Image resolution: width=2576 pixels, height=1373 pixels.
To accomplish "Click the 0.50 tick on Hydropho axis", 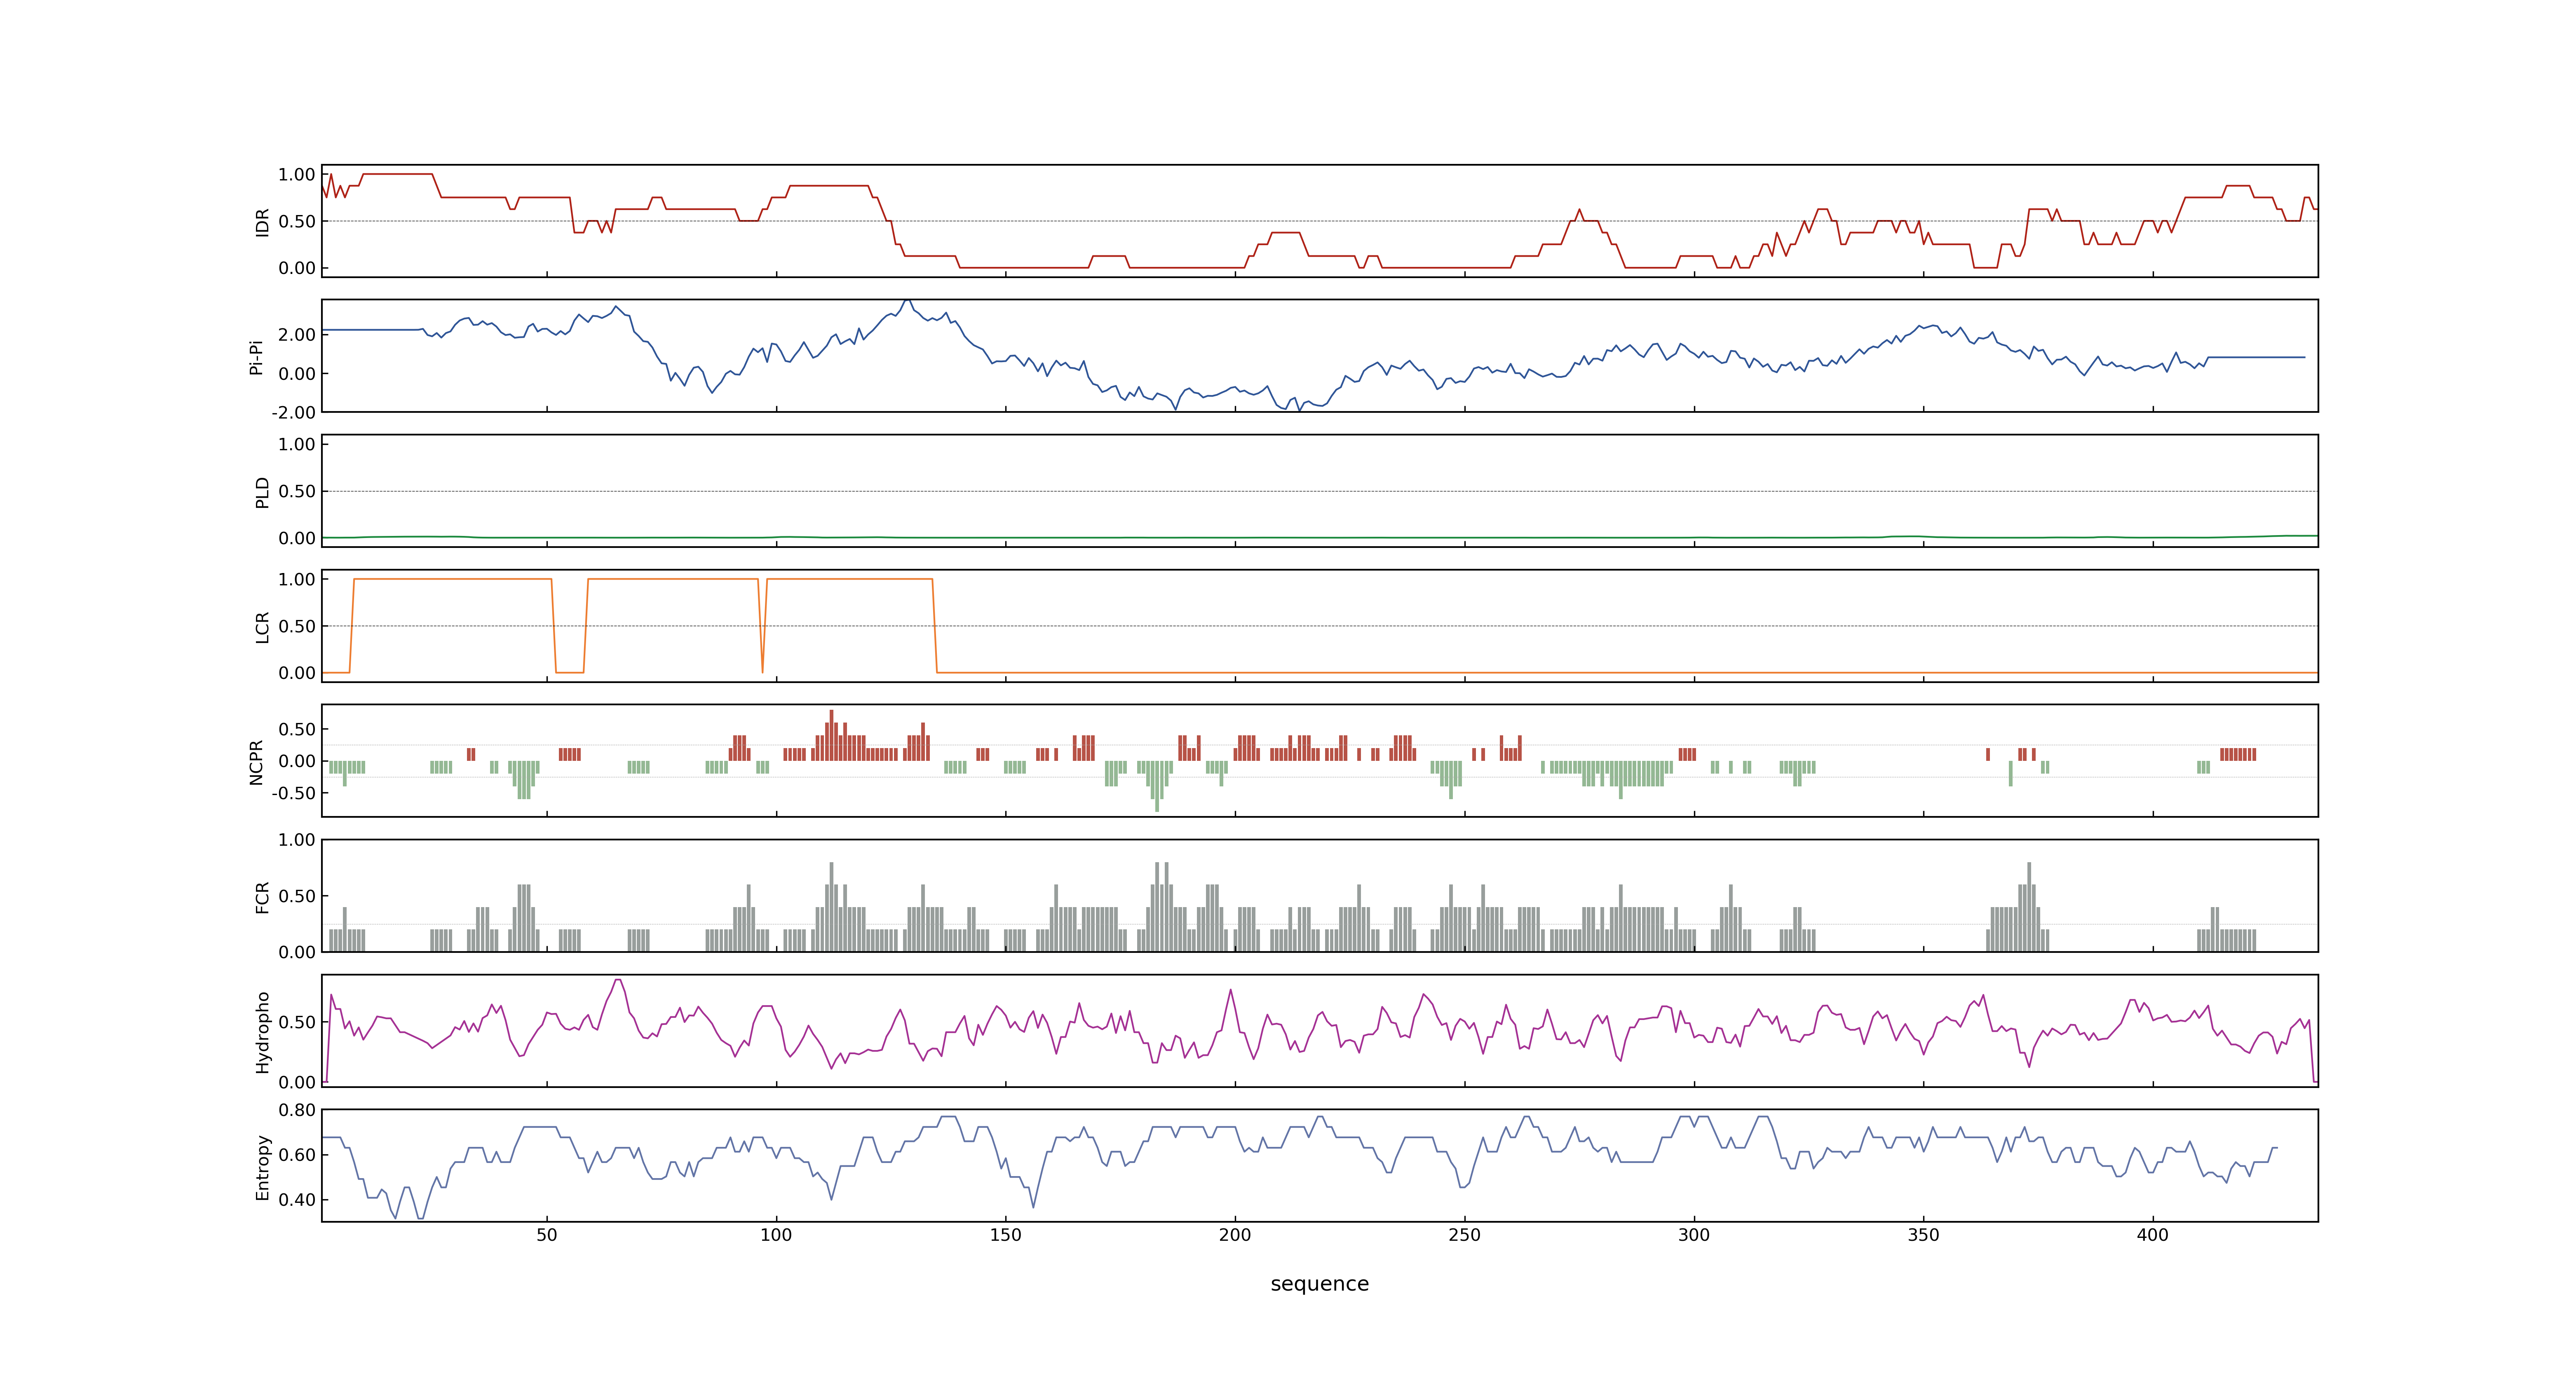I will click(297, 1022).
